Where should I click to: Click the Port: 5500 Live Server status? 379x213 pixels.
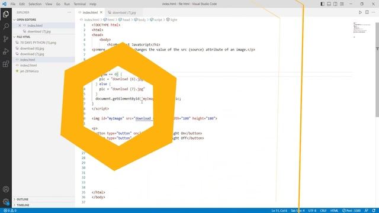click(x=351, y=211)
